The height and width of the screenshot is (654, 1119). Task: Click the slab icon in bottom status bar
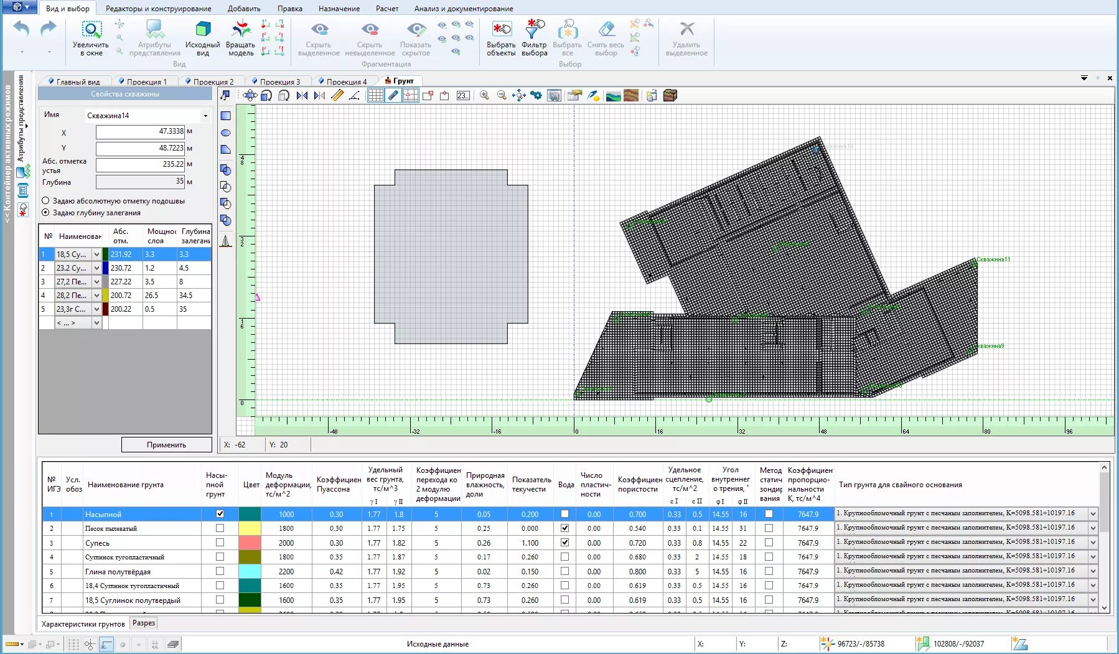click(173, 645)
